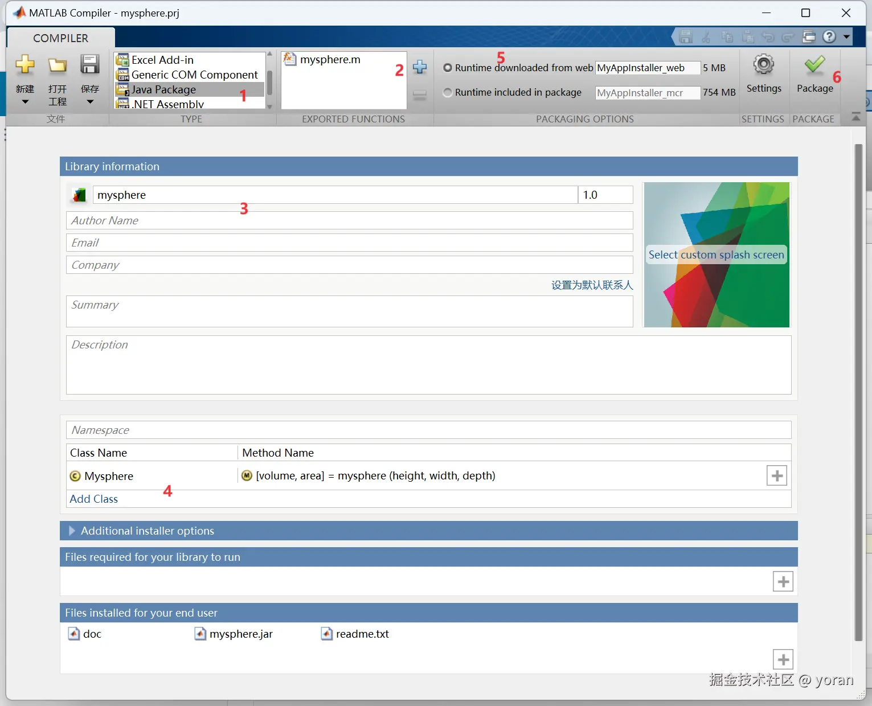
Task: Select Generic COM Component type
Action: (190, 75)
